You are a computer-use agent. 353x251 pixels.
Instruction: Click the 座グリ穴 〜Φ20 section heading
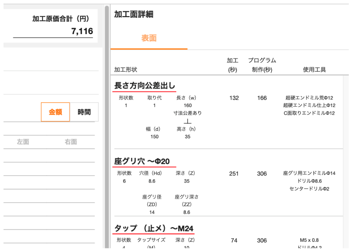(142, 161)
